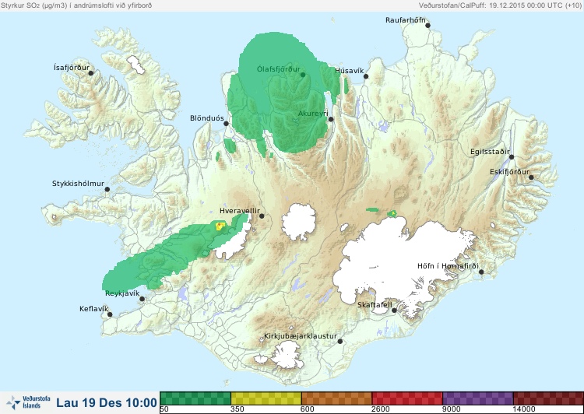Click the dark red 14000 legend swatch

[548, 398]
